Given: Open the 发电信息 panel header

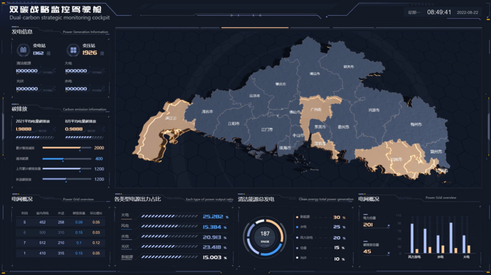Looking at the screenshot, I should coord(23,32).
